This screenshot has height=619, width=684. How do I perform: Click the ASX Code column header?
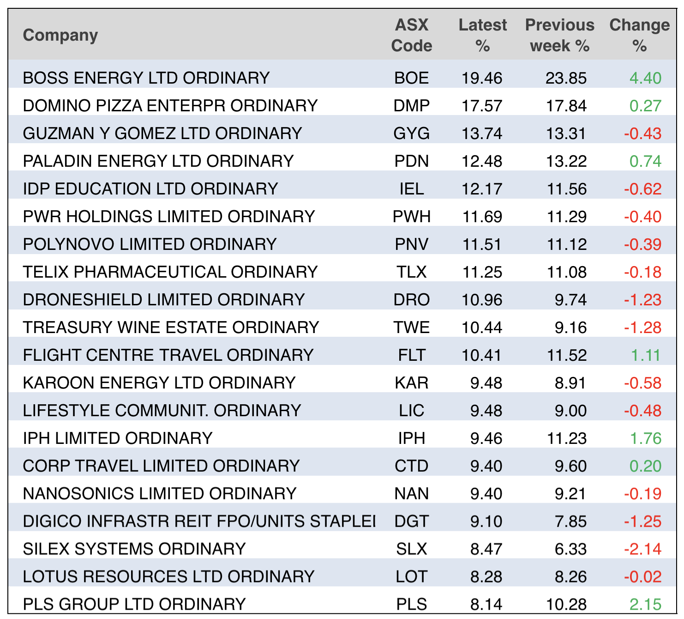(411, 36)
